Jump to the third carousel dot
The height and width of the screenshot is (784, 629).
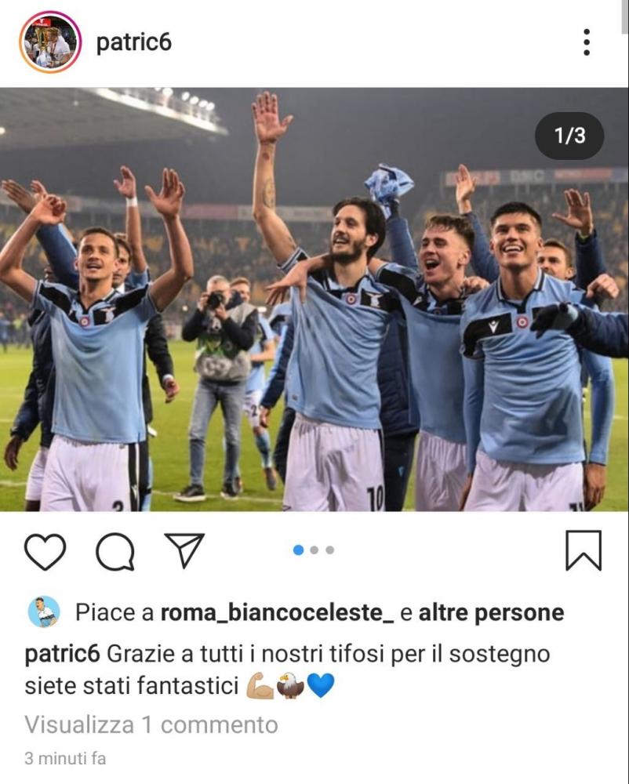coord(329,550)
